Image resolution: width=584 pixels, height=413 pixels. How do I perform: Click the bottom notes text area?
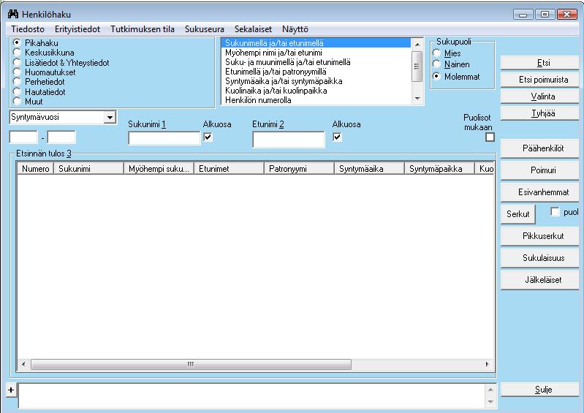pos(252,396)
